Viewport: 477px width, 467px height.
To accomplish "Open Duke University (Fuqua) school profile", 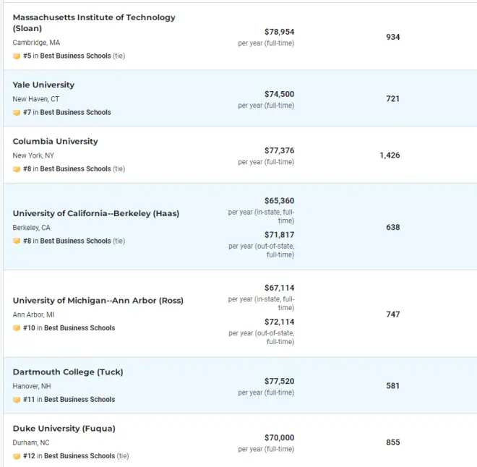I will pyautogui.click(x=64, y=429).
